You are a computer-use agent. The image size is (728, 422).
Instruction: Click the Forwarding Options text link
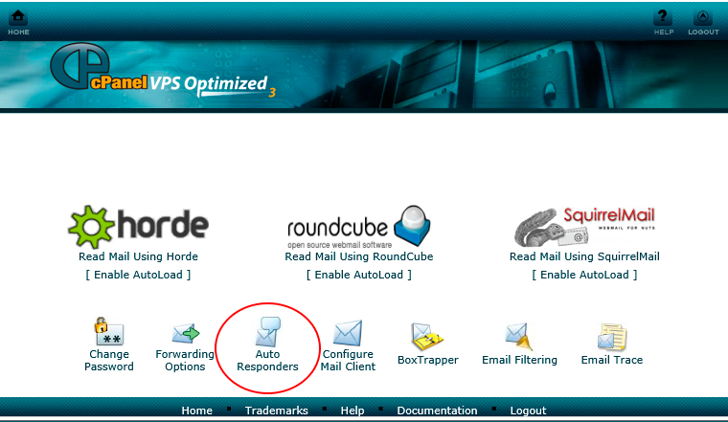(185, 361)
